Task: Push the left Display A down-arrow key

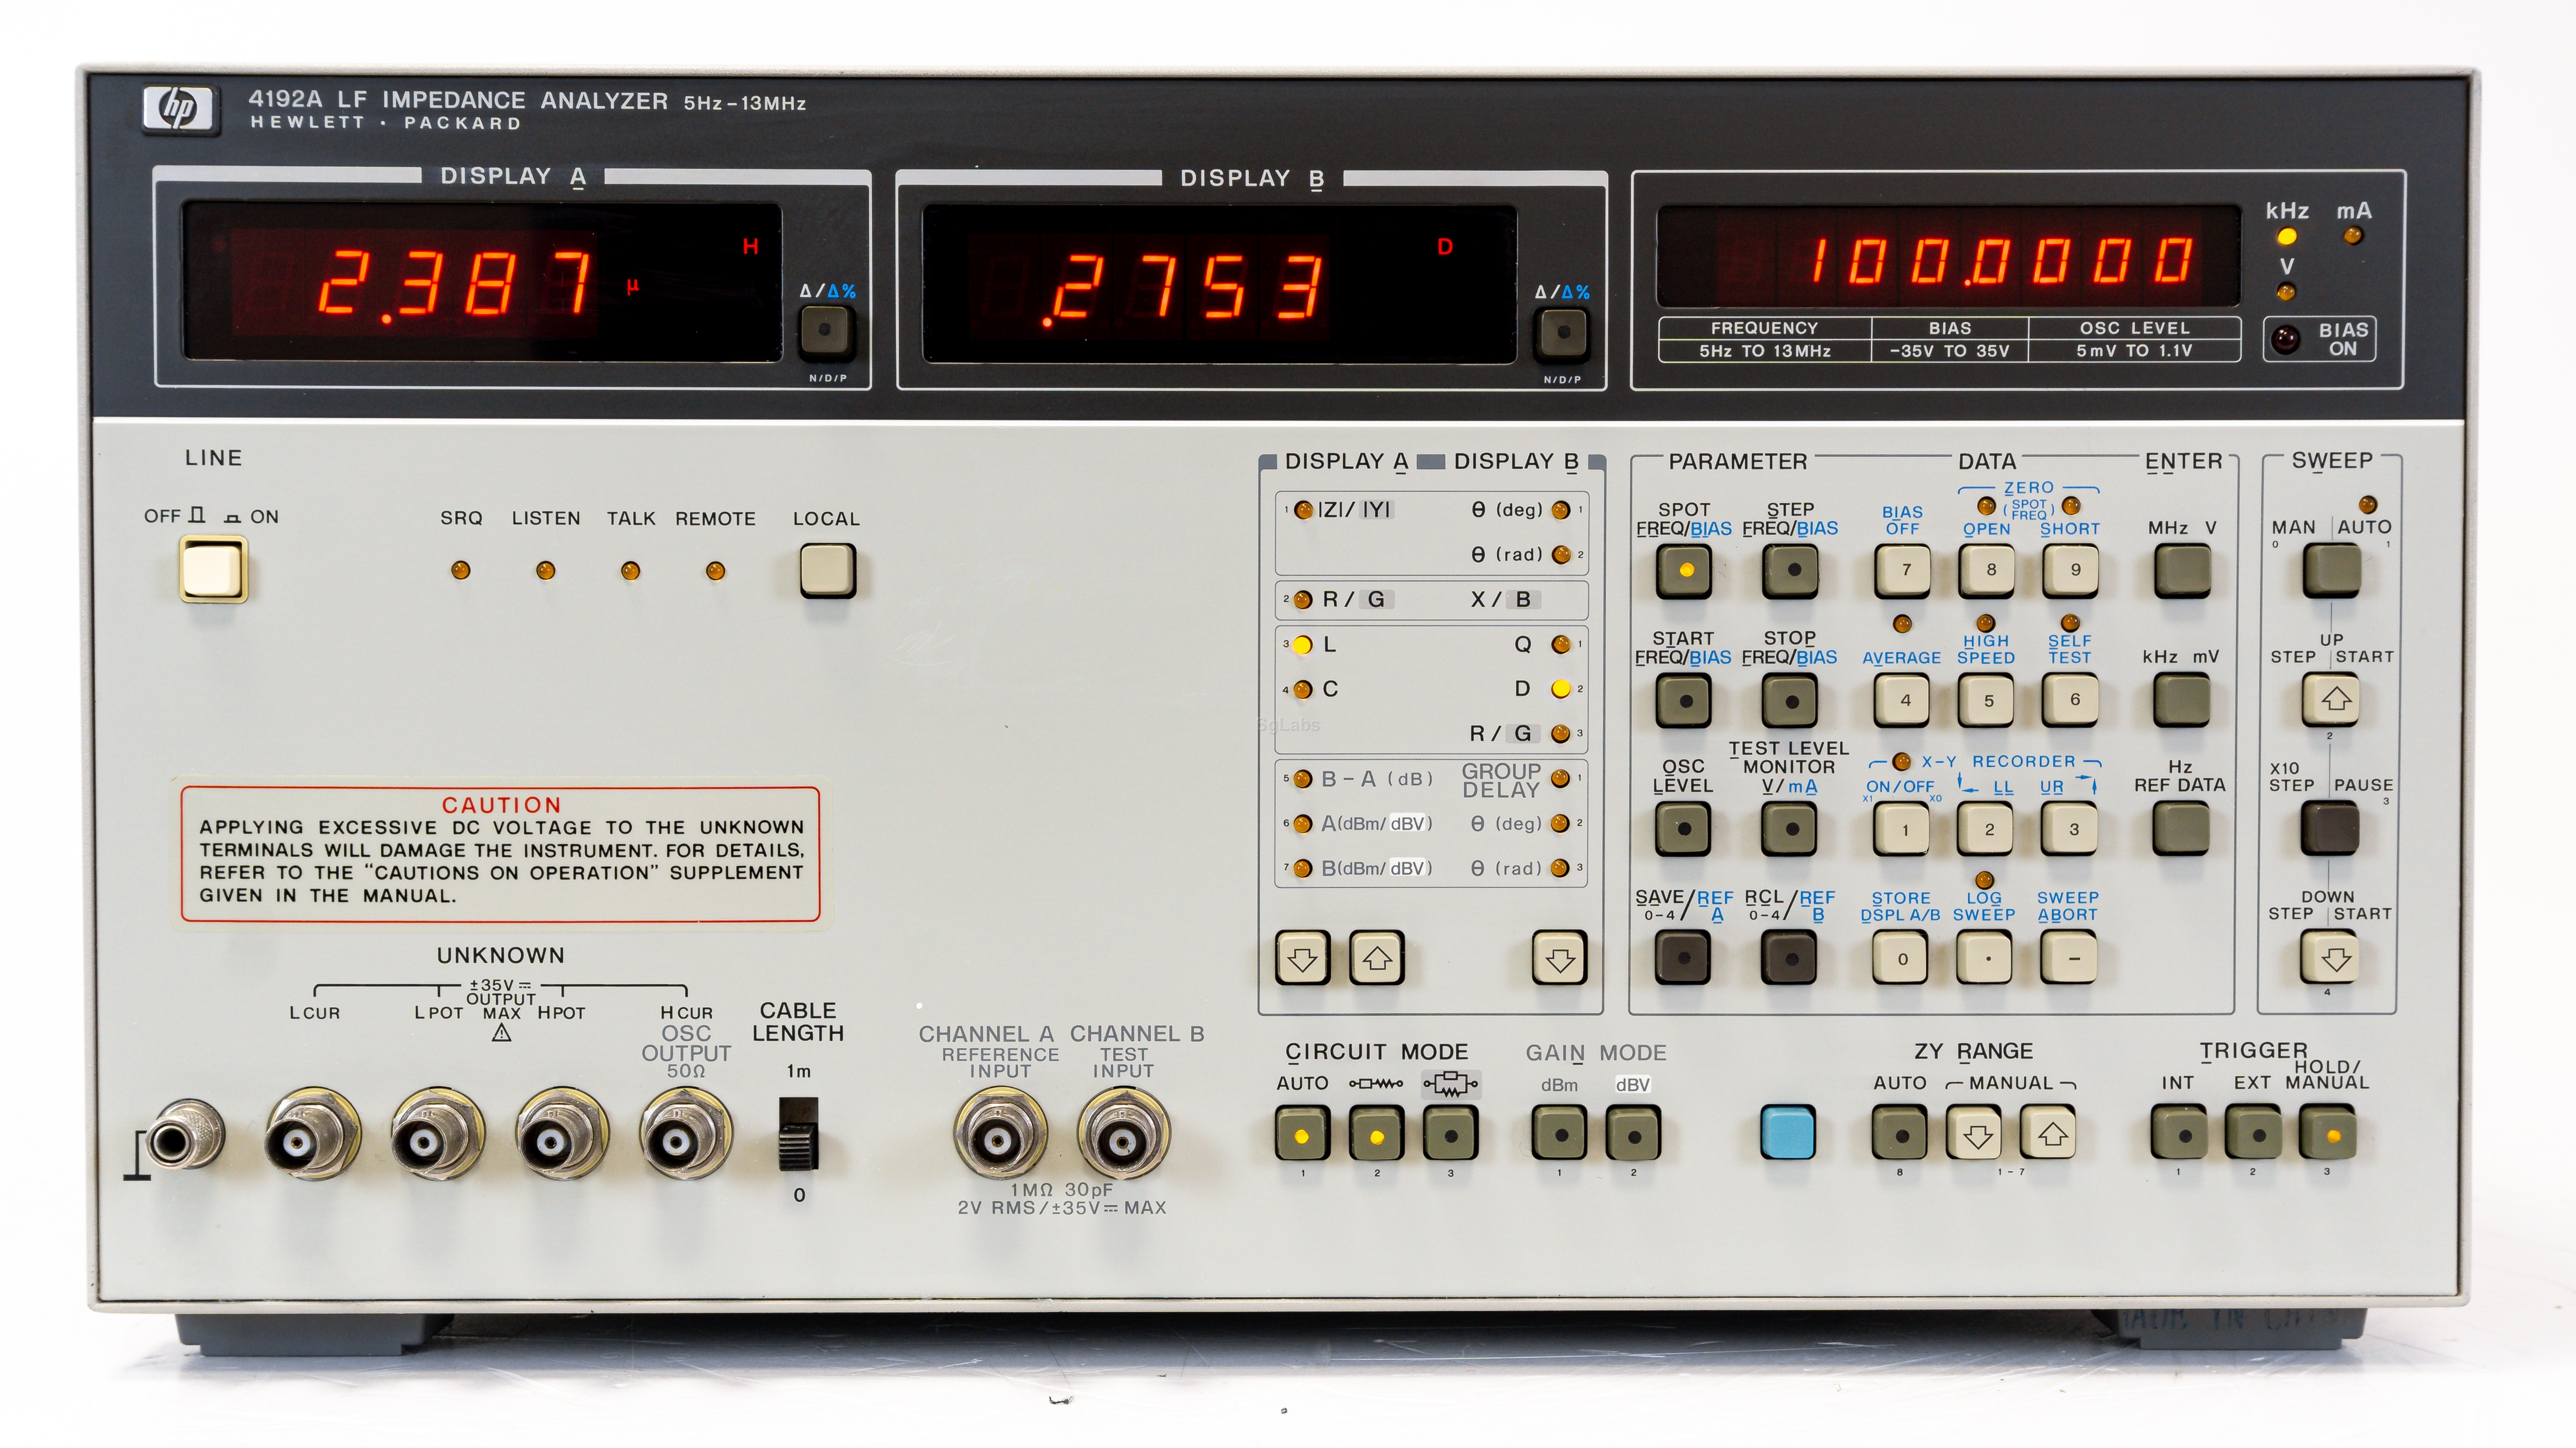Action: click(1303, 958)
